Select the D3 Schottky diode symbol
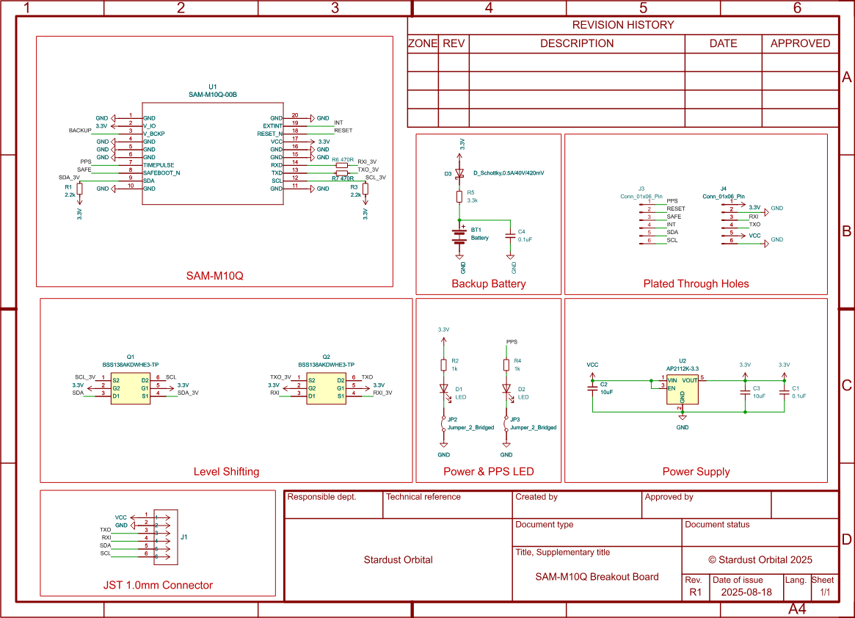This screenshot has width=855, height=618. (460, 174)
